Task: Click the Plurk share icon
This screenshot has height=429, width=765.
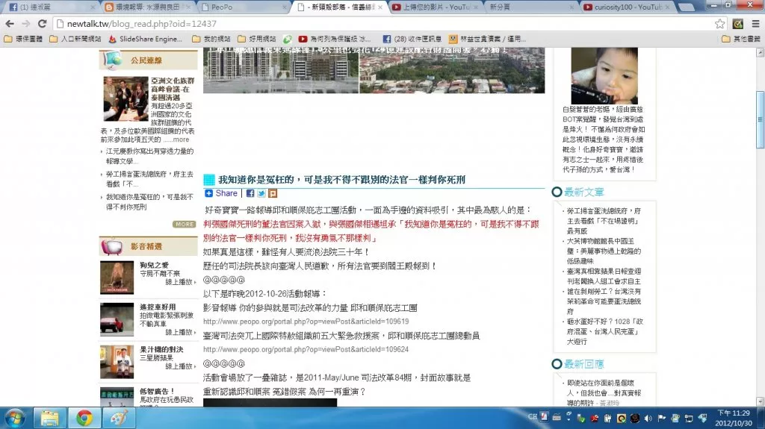Action: (x=273, y=193)
